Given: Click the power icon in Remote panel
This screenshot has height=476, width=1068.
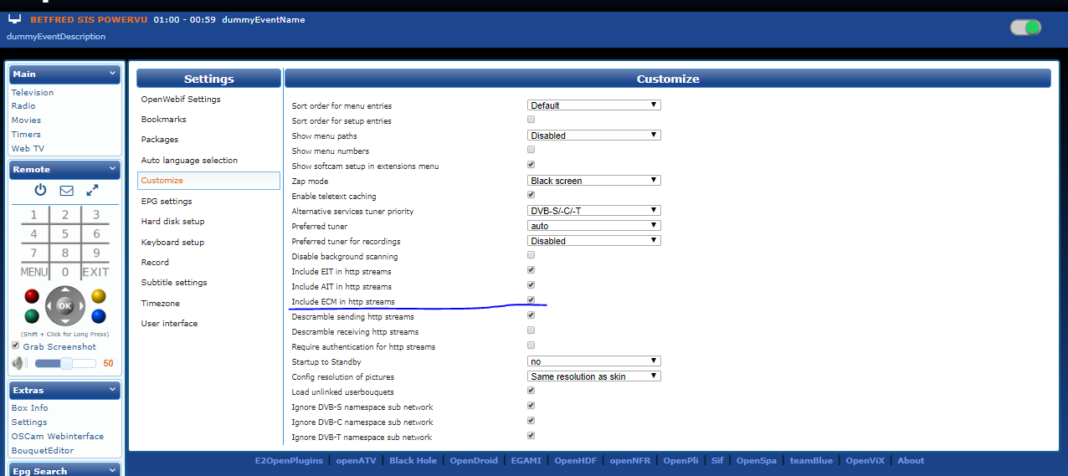Looking at the screenshot, I should coord(40,190).
